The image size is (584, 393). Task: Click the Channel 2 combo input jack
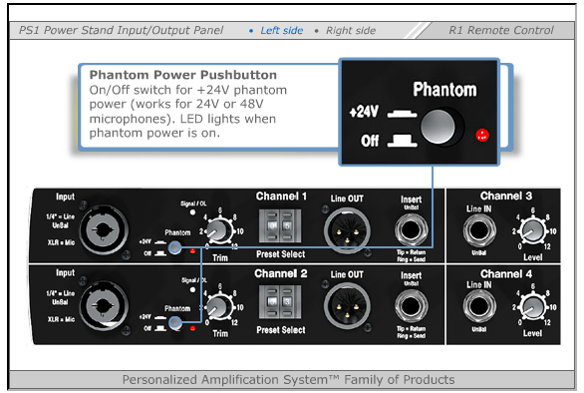tap(104, 306)
